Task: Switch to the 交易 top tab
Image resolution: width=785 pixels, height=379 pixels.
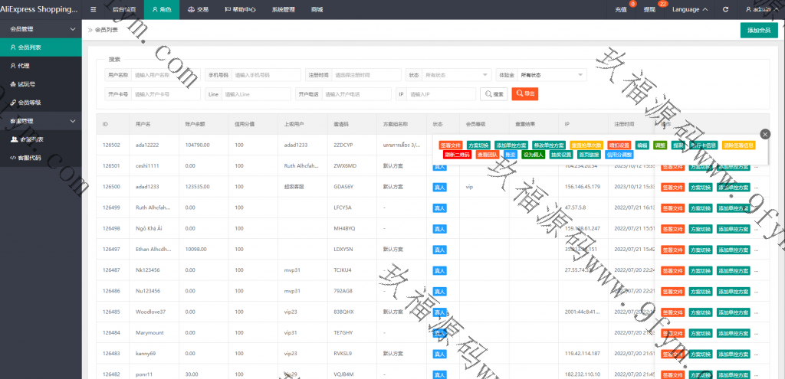Action: tap(198, 9)
